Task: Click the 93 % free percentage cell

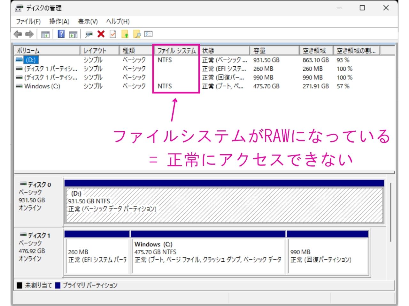Action: tap(343, 60)
